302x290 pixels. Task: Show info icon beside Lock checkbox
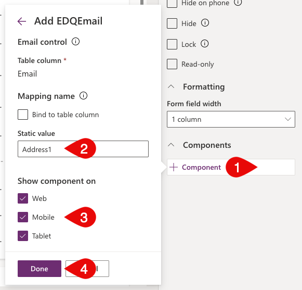click(x=205, y=44)
